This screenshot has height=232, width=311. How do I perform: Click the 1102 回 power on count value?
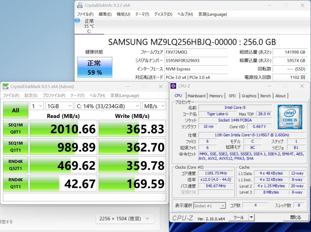(290, 77)
